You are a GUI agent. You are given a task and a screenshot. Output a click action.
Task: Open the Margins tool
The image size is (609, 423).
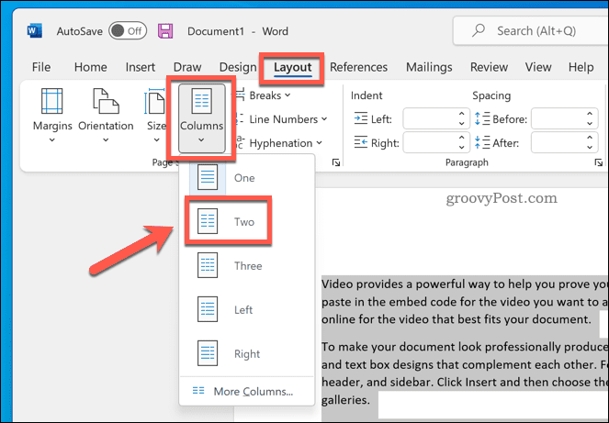(52, 115)
